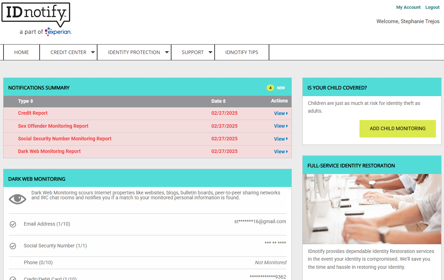444x280 pixels.
Task: View the Sex Offender Monitoring Report
Action: [x=281, y=126]
